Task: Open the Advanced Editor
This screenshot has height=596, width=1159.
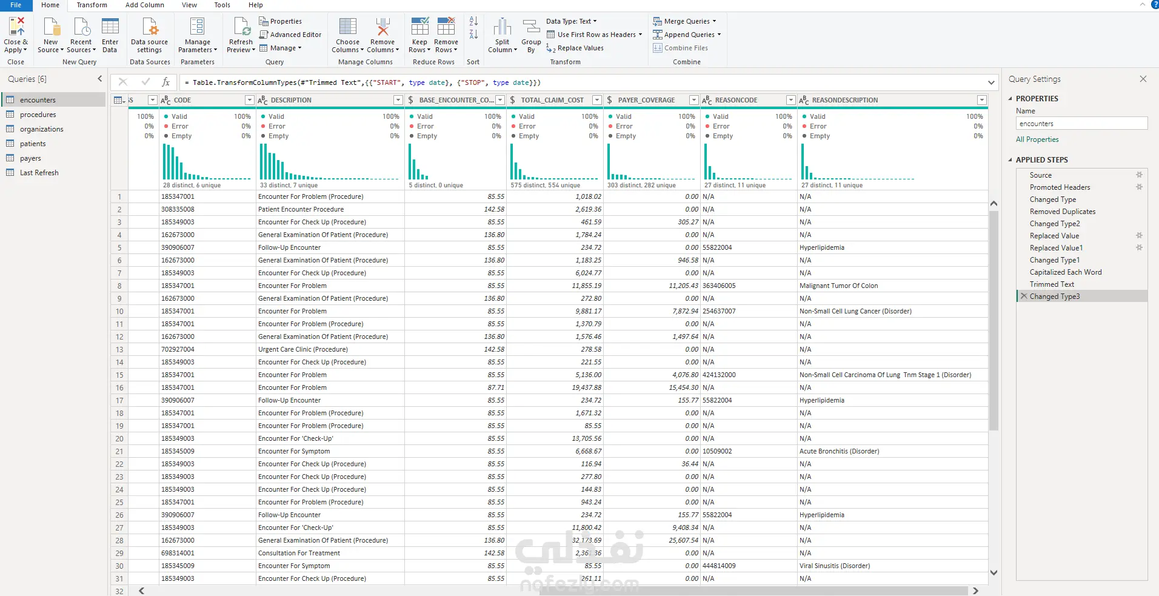Action: coord(290,35)
